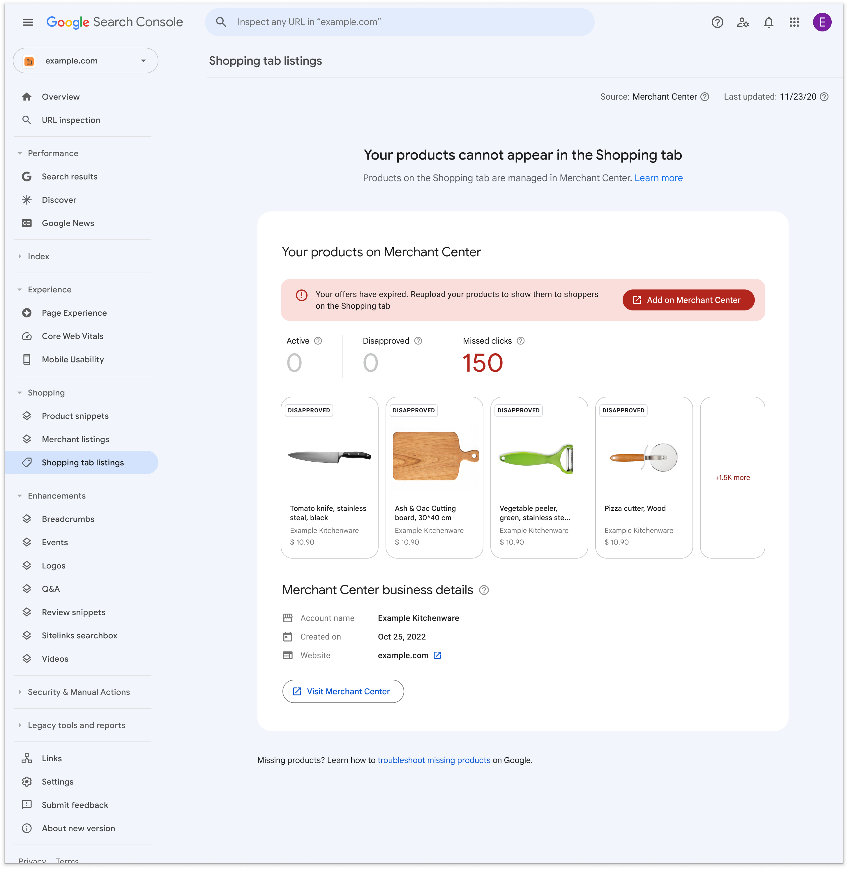848x869 pixels.
Task: Select Overview from sidebar menu
Action: point(61,96)
